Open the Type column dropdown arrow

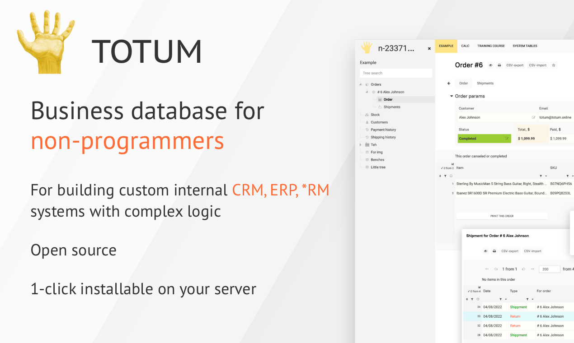[532, 299]
